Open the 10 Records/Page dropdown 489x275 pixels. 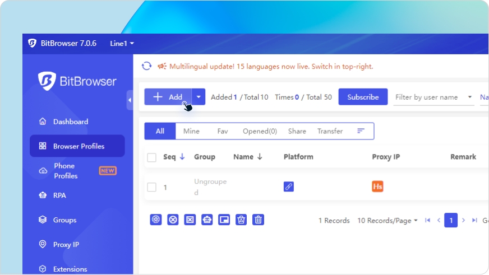(387, 221)
